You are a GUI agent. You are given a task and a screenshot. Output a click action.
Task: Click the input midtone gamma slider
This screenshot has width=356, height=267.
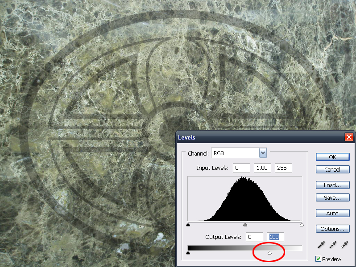[x=245, y=225]
